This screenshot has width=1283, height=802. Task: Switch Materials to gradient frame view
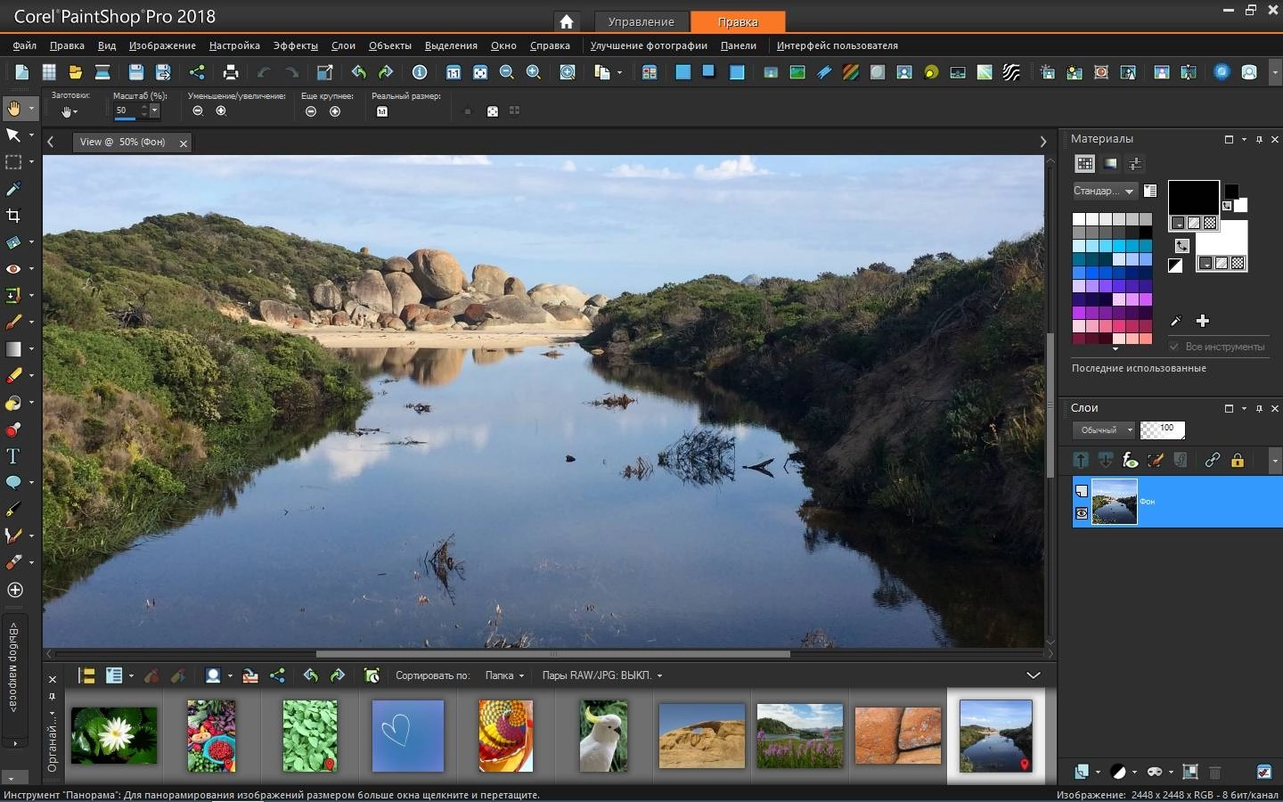pyautogui.click(x=1110, y=164)
